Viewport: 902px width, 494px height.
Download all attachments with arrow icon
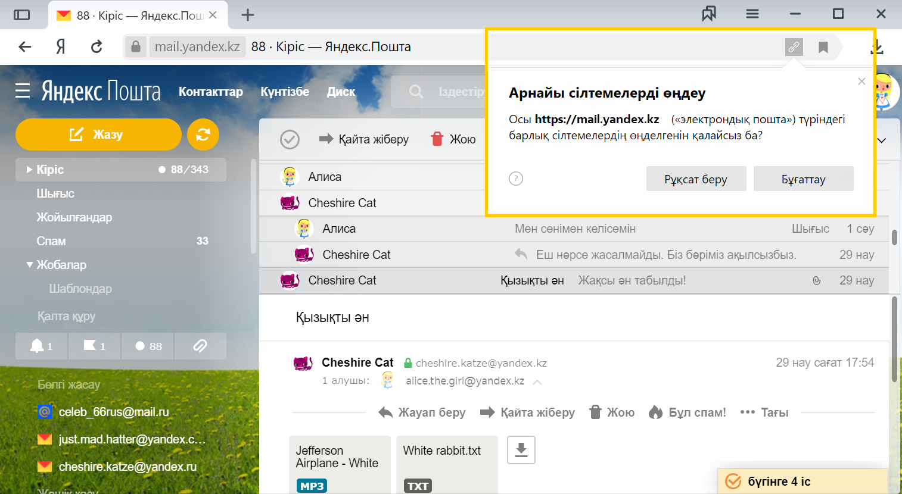[521, 449]
